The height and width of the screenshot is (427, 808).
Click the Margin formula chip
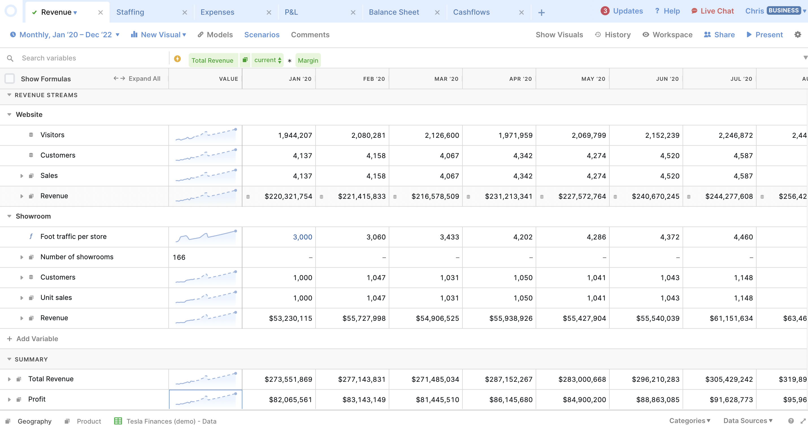click(x=308, y=60)
